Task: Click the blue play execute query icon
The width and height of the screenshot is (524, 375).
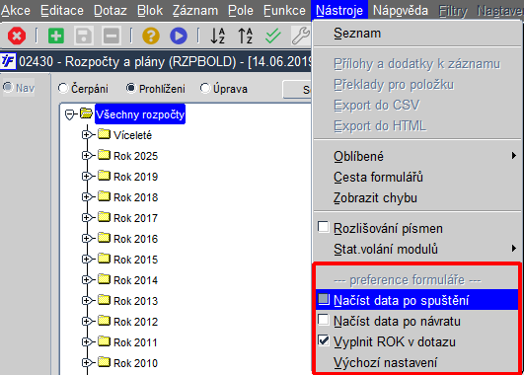Action: click(x=179, y=36)
